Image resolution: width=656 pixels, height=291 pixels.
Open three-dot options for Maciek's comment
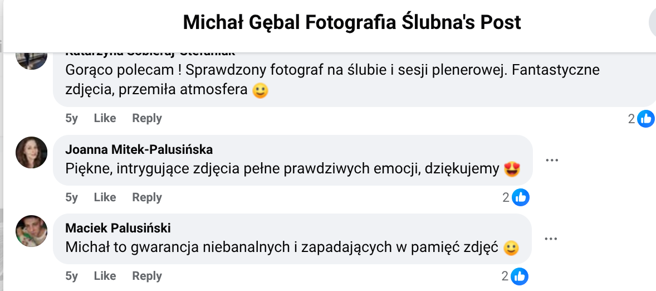551,239
